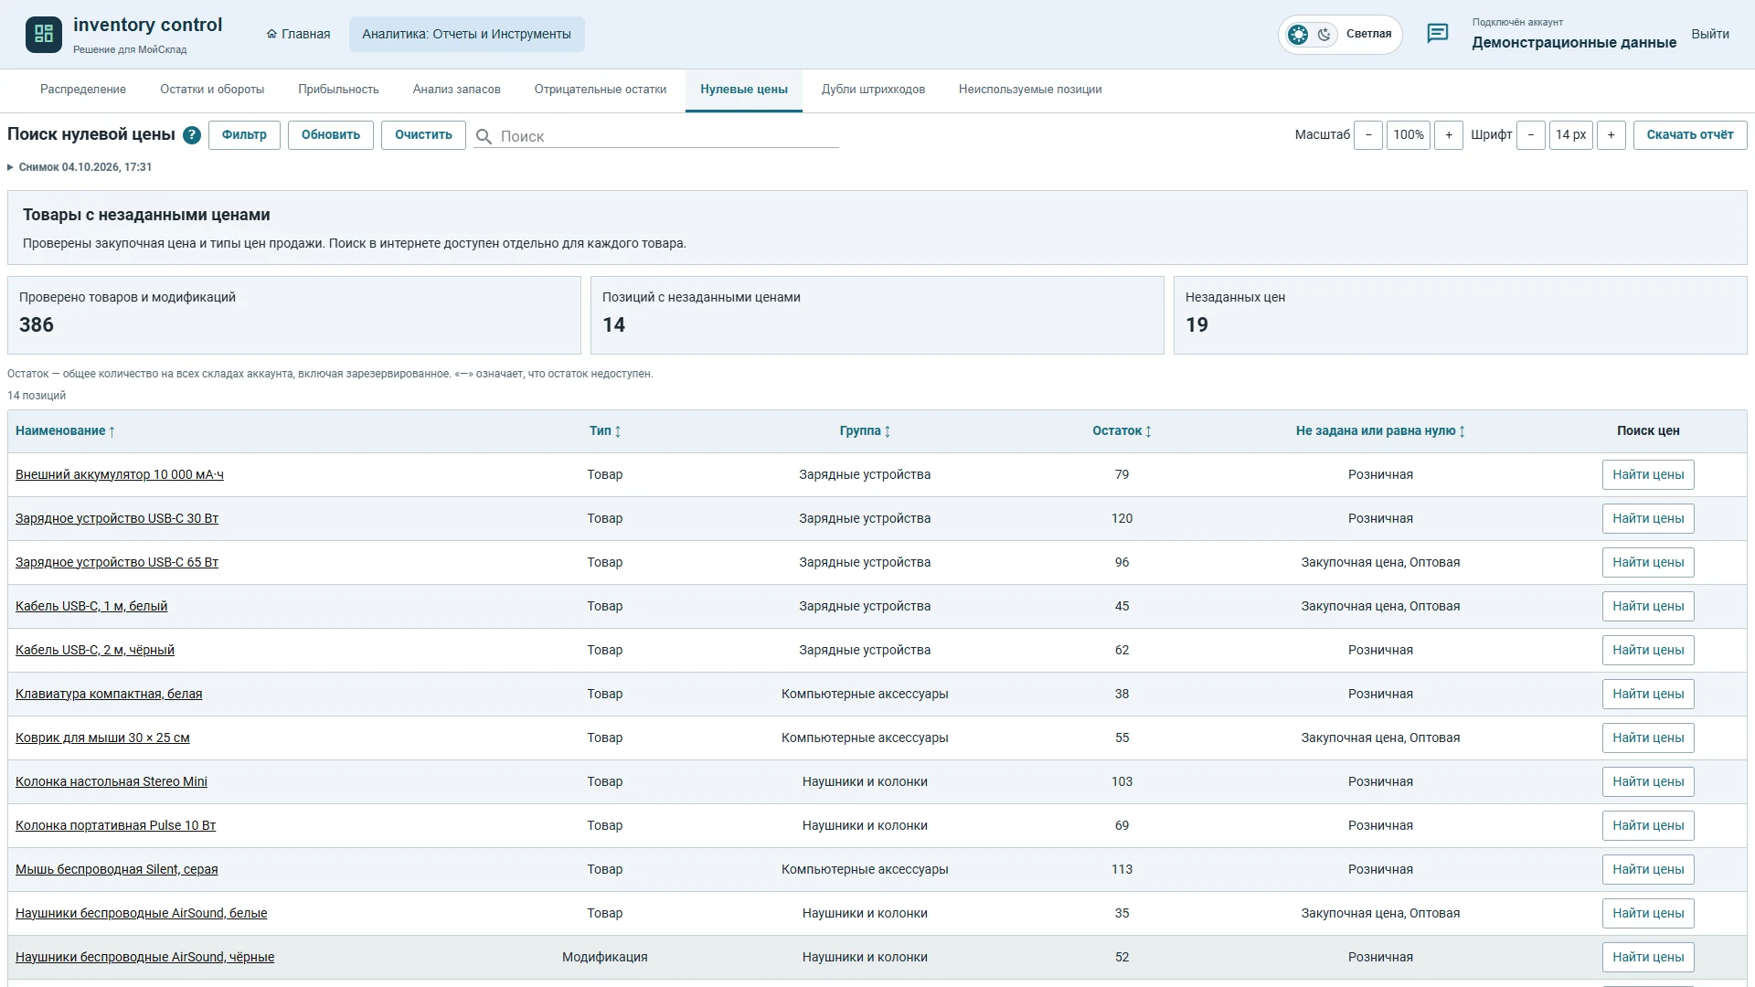The height and width of the screenshot is (987, 1755).
Task: Click Скачать отчёт button
Action: (1690, 135)
